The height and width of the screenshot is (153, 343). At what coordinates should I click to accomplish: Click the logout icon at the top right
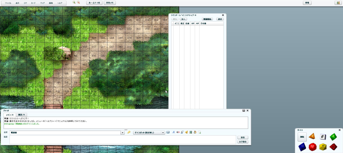[337, 3]
